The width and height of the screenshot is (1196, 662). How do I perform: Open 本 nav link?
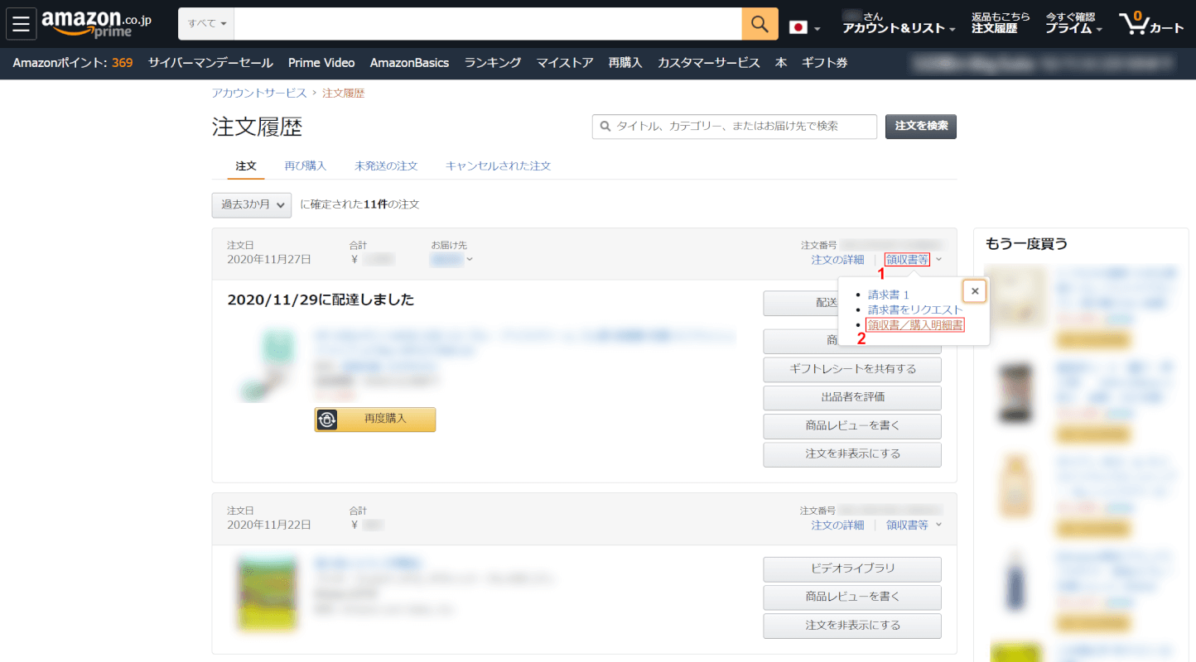[781, 63]
